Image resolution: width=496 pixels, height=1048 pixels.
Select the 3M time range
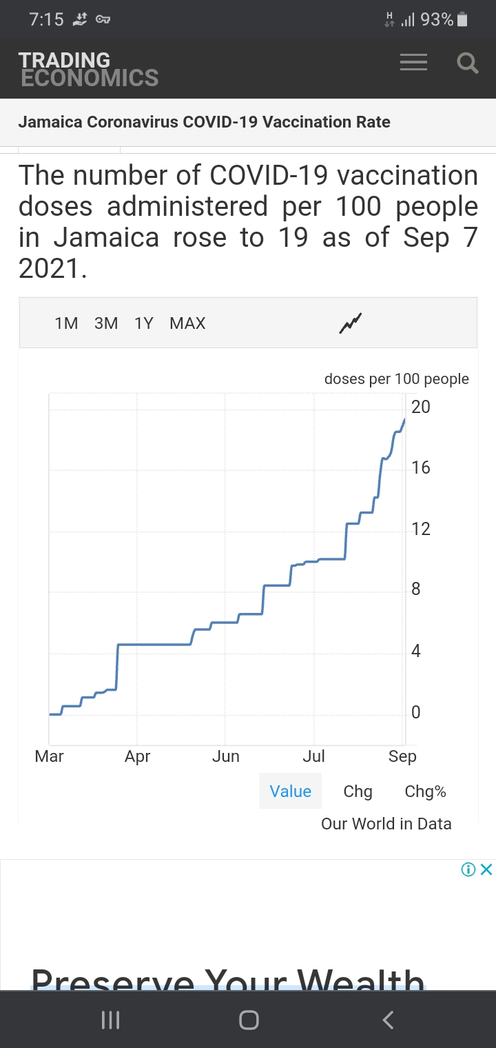pyautogui.click(x=106, y=323)
